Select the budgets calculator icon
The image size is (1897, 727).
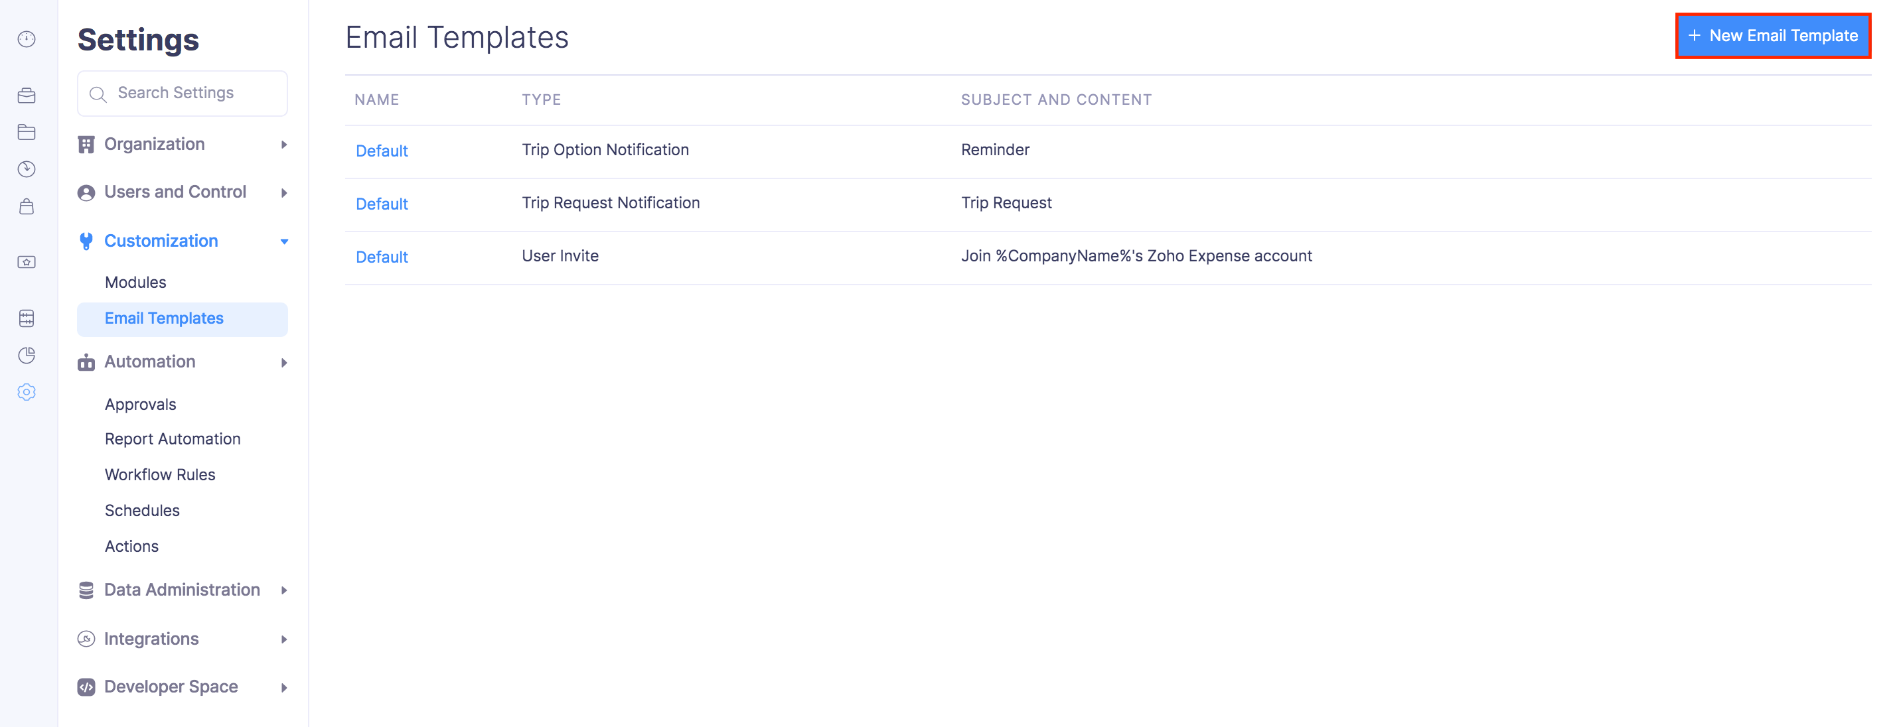(x=27, y=318)
